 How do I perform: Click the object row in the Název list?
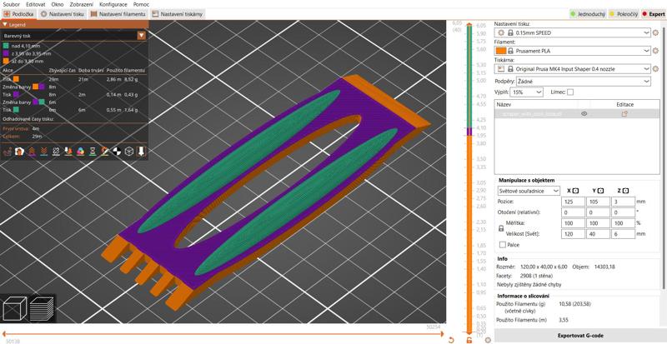(577, 113)
